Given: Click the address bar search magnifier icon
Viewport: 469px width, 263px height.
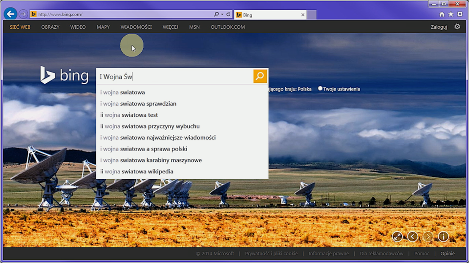Looking at the screenshot, I should click(216, 14).
